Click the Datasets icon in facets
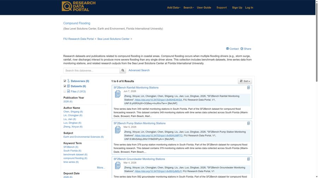The image size is (318, 178). (69, 86)
